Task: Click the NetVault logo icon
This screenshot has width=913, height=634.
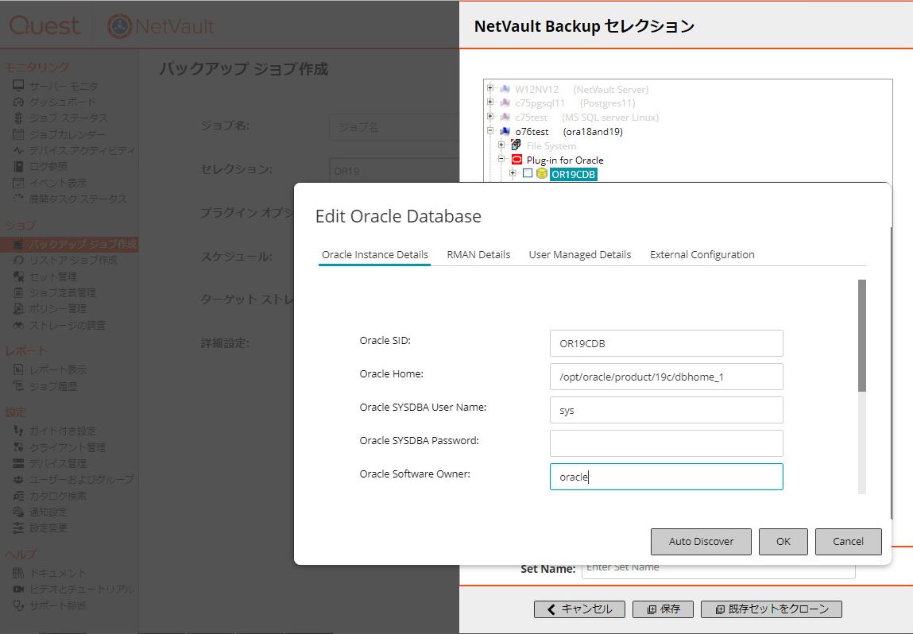Action: point(119,26)
